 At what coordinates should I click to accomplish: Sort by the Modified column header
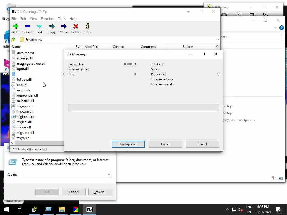tap(97, 47)
